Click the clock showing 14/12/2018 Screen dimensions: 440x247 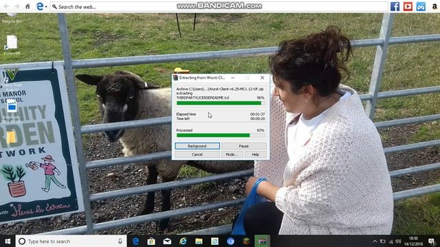[x=413, y=241]
